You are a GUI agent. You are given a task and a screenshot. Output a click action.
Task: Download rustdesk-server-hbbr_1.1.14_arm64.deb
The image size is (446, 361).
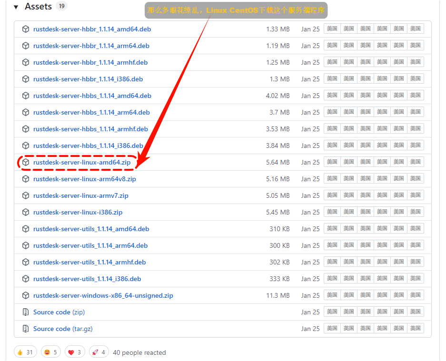[91, 46]
